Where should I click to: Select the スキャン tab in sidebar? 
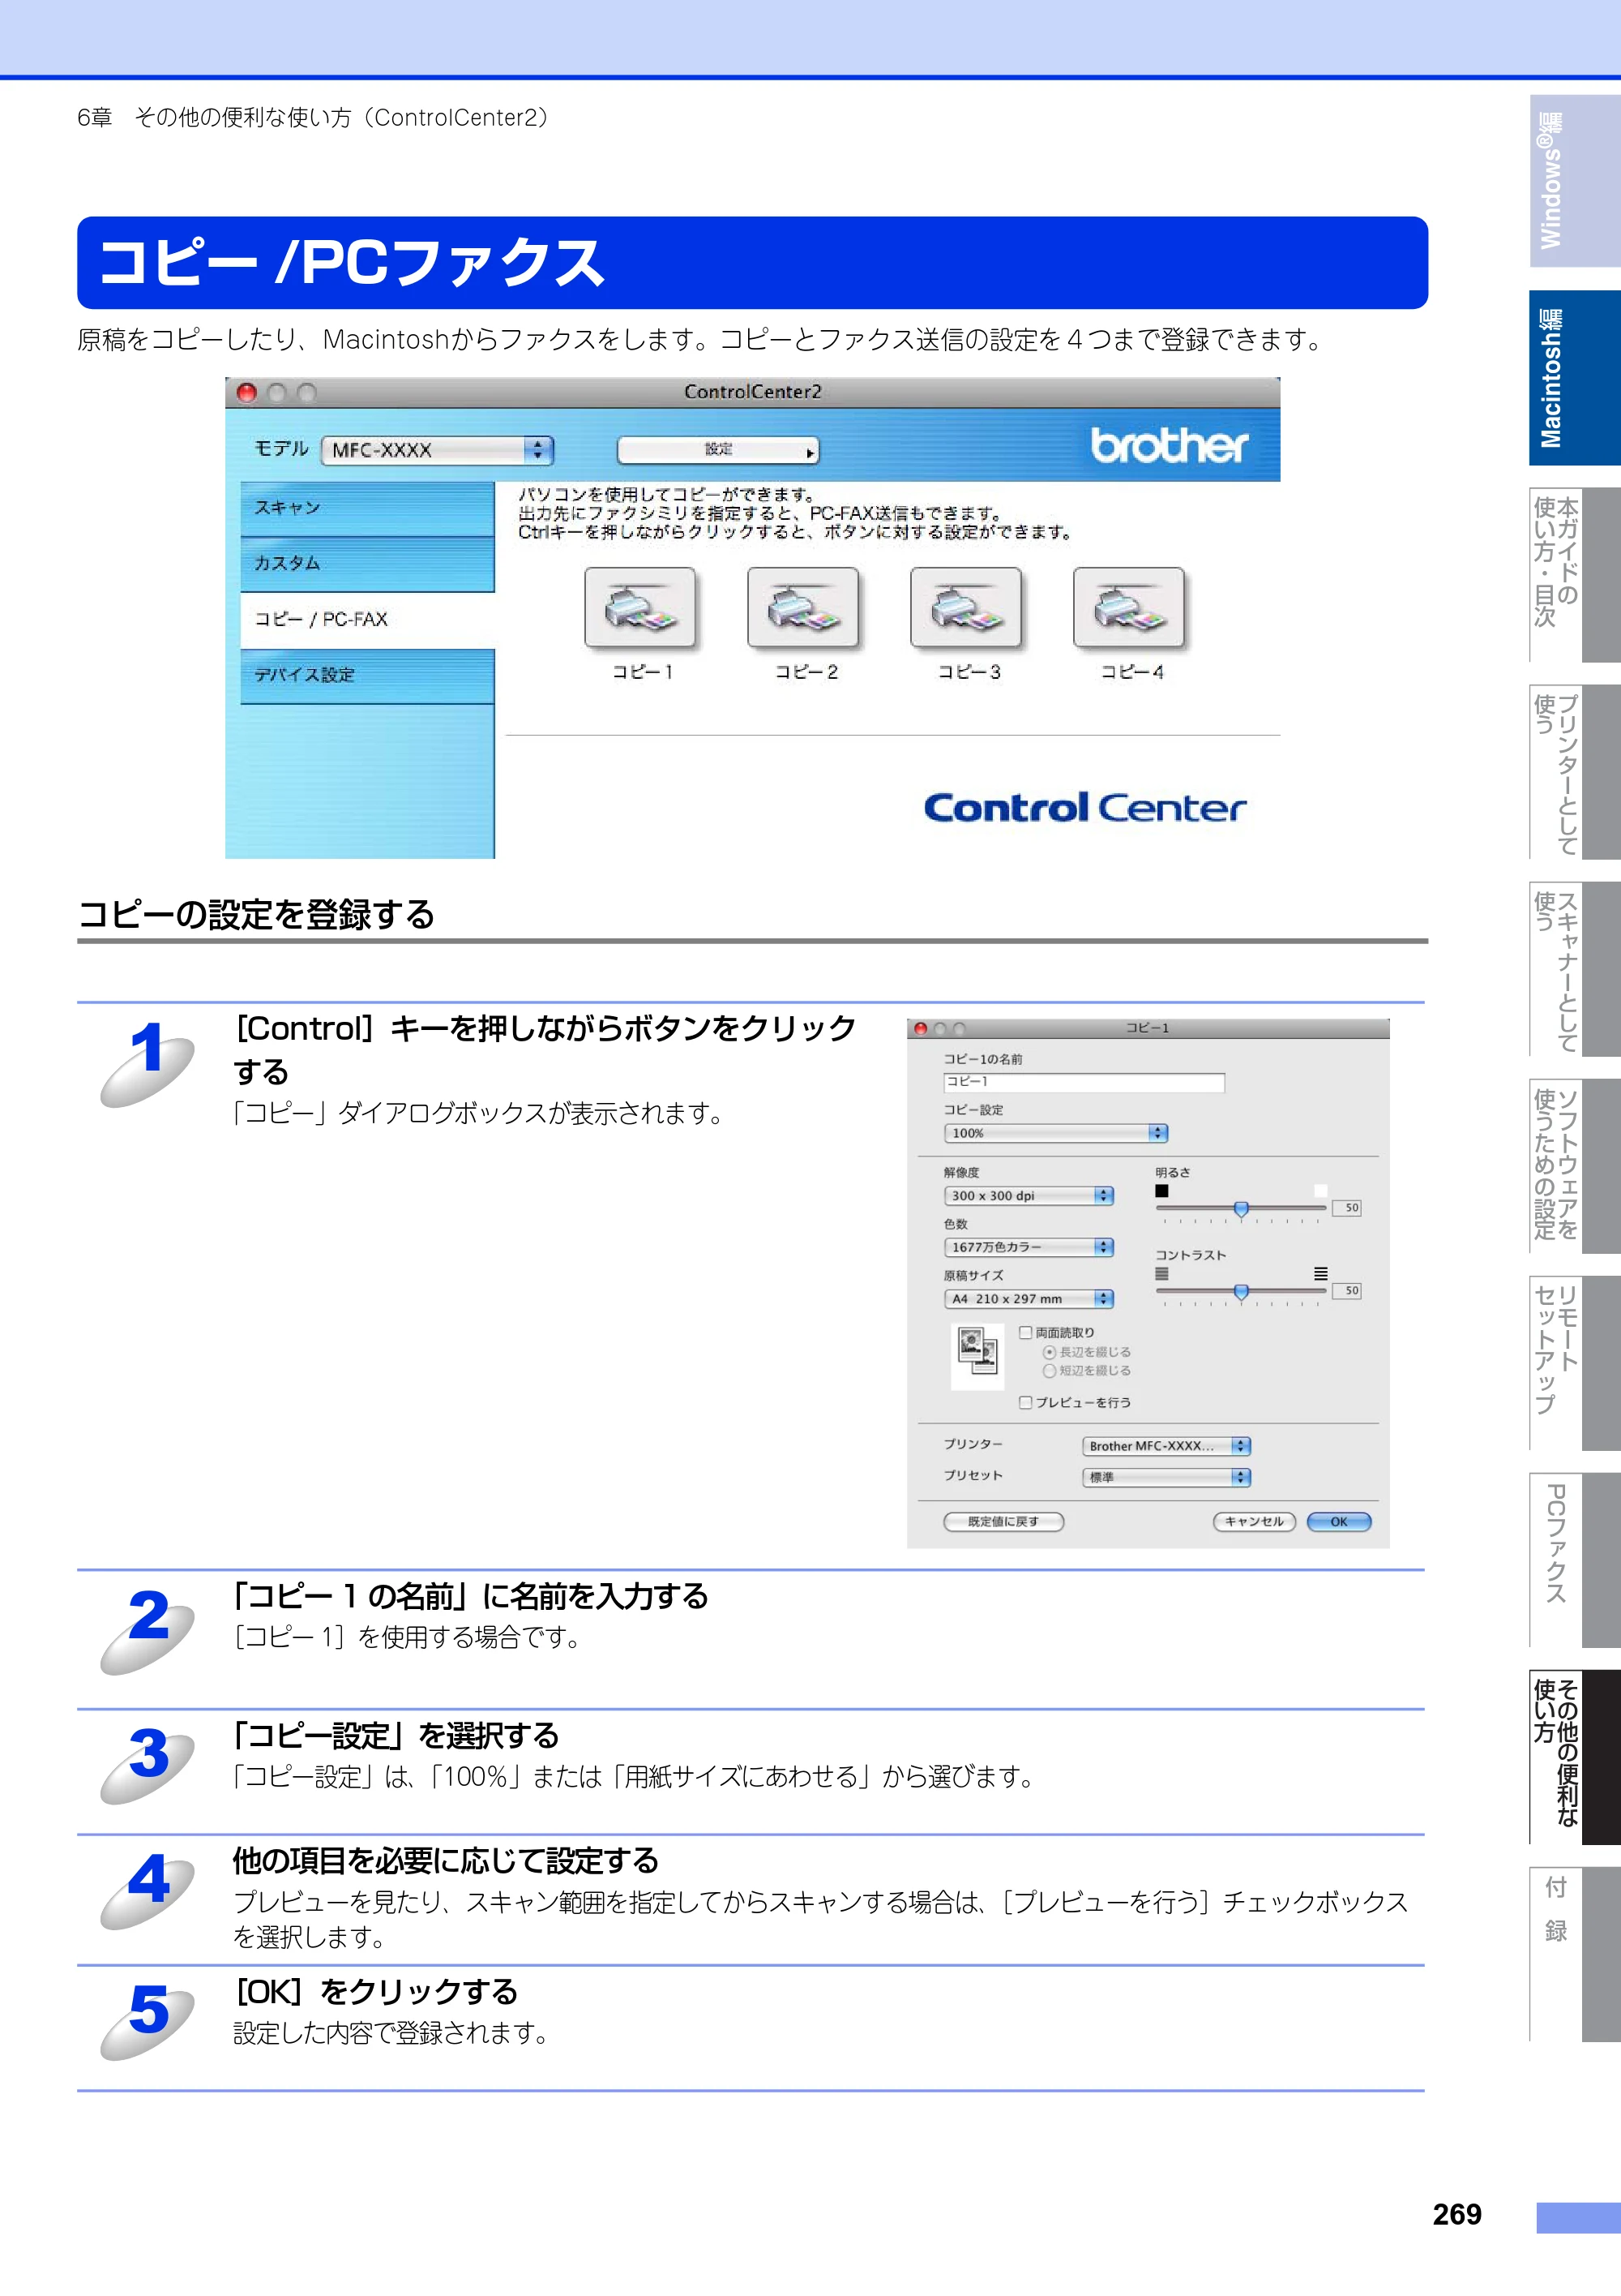(367, 509)
